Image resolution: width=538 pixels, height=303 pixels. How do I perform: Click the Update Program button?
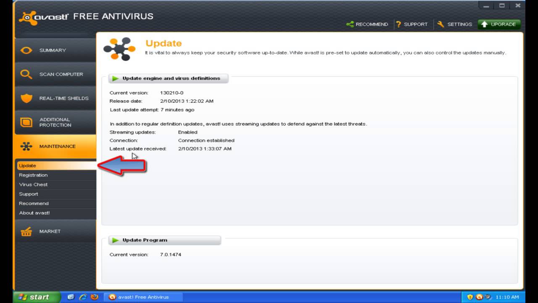click(164, 240)
